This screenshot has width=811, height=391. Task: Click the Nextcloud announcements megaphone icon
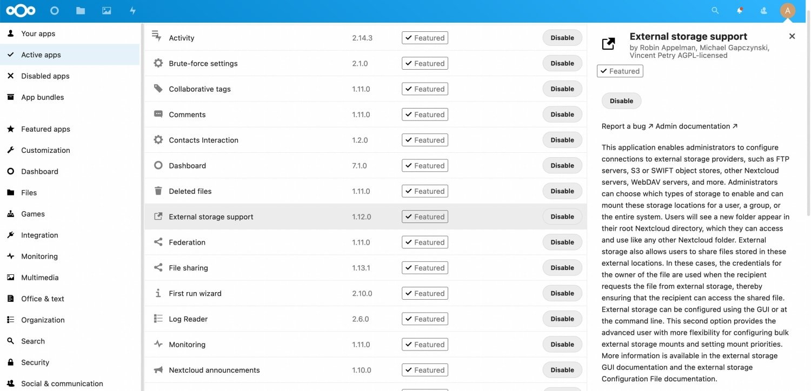click(158, 370)
